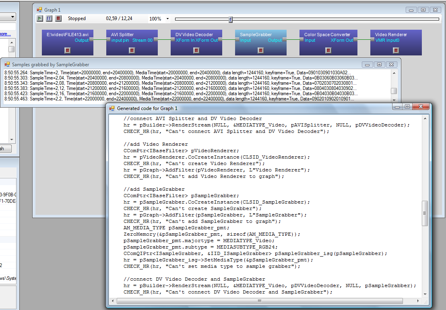Screen dimensions: 446x310
Task: Click the 'AM_MEDIA_TYPE pSampleGrabber_pmt;' code line
Action: (x=176, y=228)
